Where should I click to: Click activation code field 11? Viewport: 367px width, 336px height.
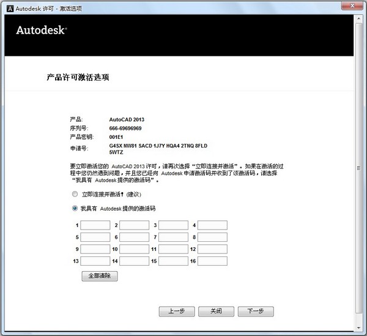click(x=174, y=249)
